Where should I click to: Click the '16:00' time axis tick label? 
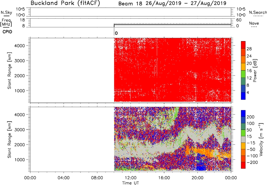(x=164, y=178)
